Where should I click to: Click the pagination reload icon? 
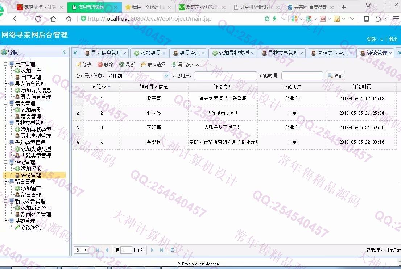pos(173,250)
